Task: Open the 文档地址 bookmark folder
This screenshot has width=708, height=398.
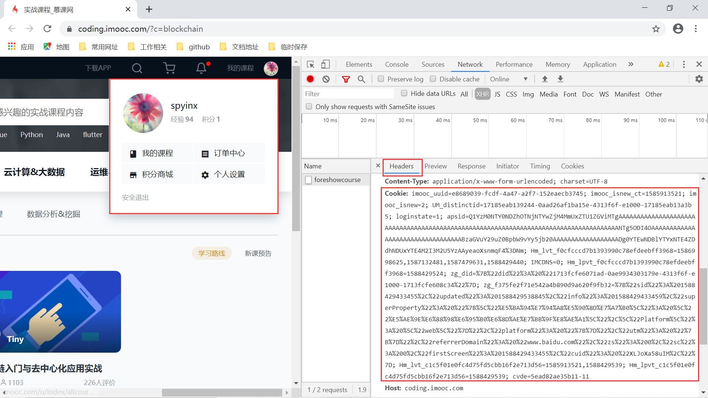Action: (x=239, y=47)
